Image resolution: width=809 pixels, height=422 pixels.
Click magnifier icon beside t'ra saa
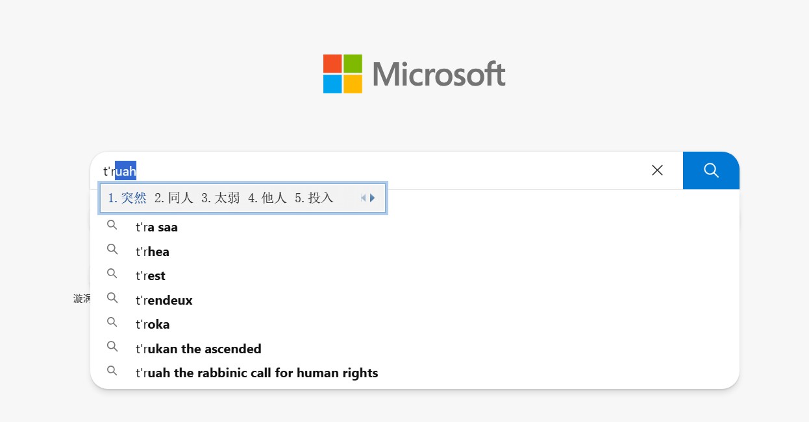pyautogui.click(x=112, y=225)
